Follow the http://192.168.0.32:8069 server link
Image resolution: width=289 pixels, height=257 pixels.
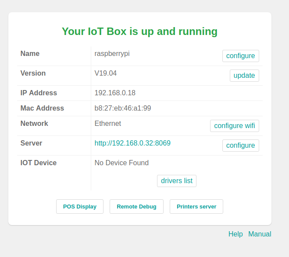[132, 143]
